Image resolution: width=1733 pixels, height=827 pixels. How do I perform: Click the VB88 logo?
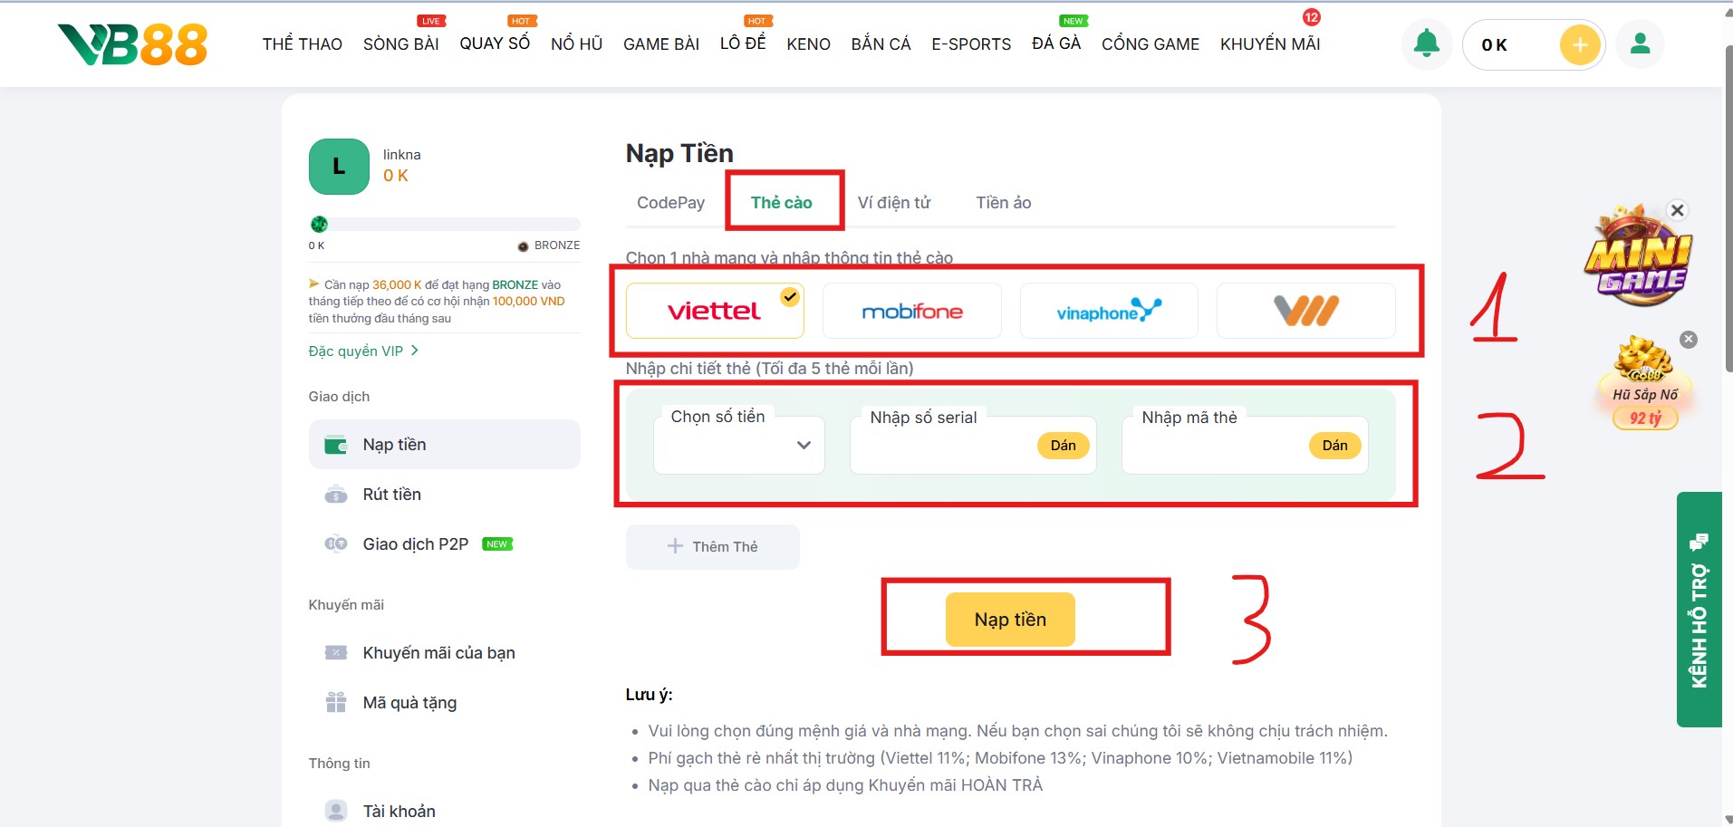[x=133, y=43]
